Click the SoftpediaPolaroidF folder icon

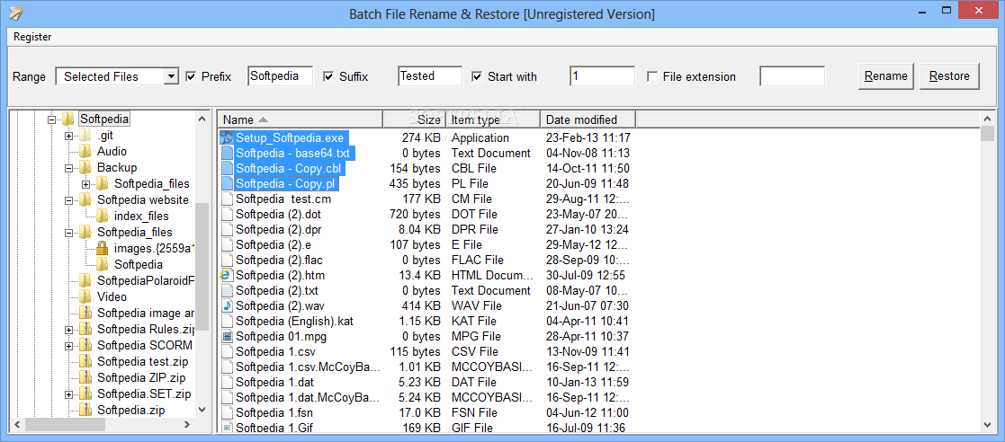point(85,281)
